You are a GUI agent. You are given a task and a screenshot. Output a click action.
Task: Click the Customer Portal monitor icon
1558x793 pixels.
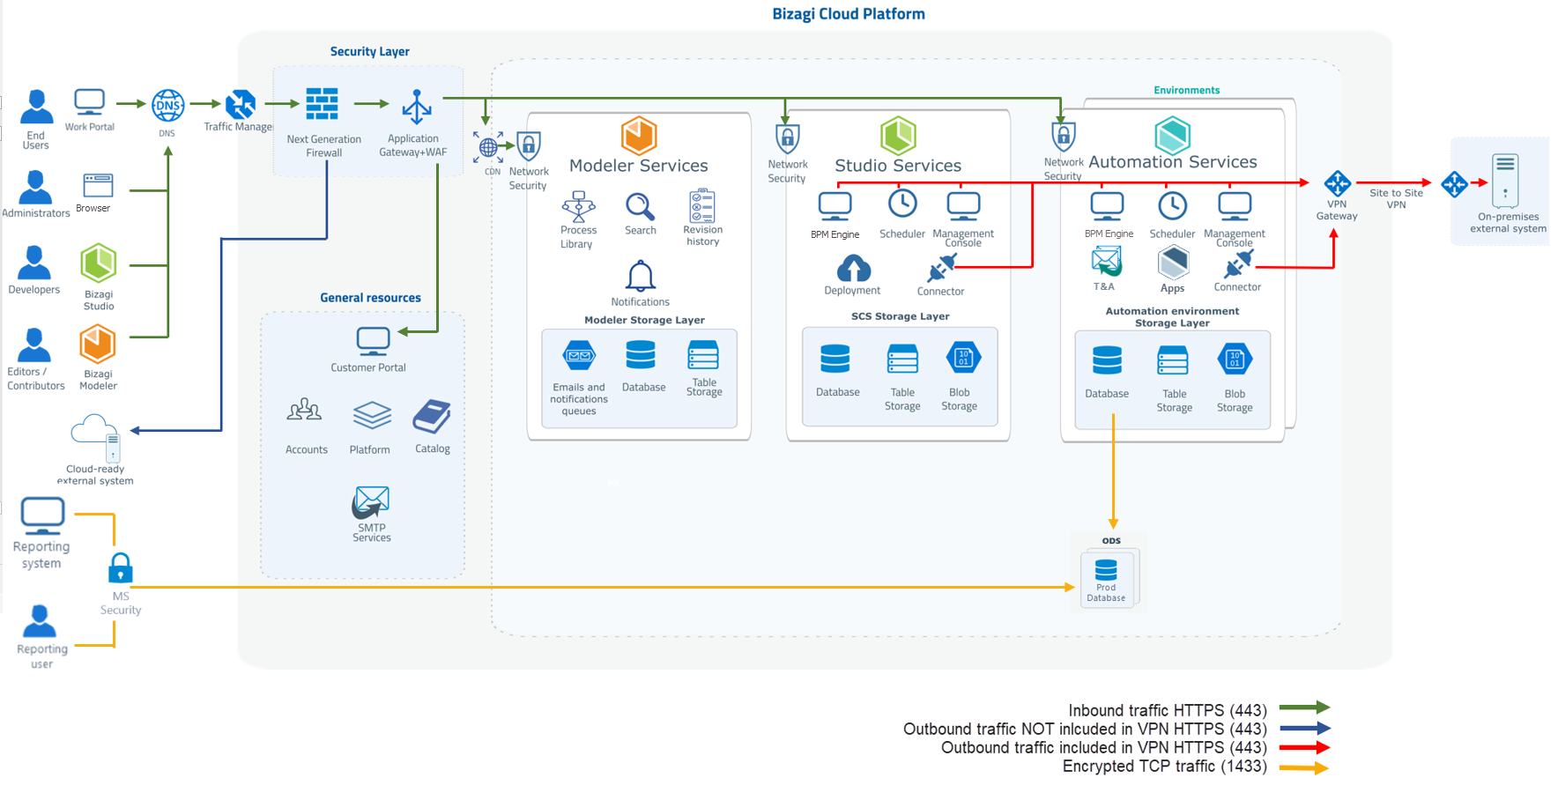(373, 341)
